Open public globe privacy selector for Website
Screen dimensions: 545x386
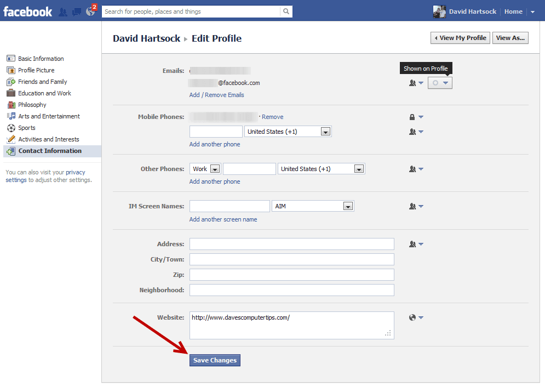416,317
